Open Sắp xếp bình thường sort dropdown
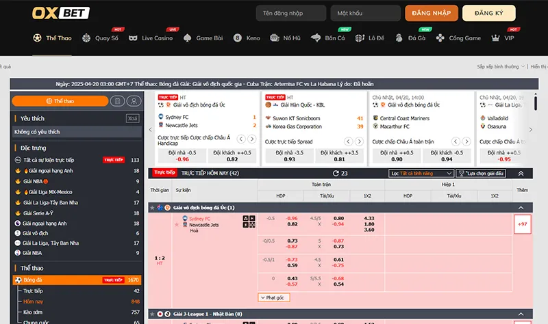 click(x=501, y=66)
